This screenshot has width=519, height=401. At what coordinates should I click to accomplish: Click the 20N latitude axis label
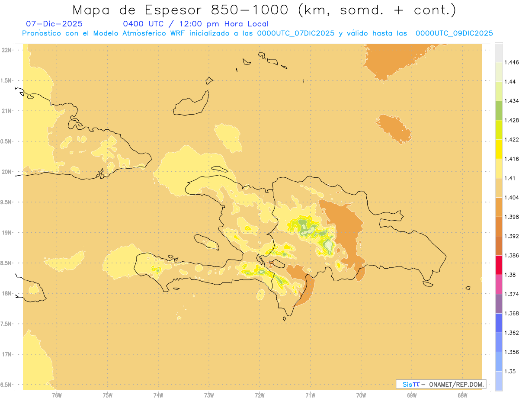click(x=6, y=172)
